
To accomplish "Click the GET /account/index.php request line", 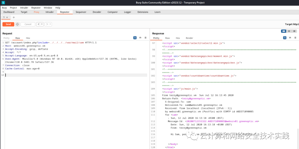I will (51, 43).
